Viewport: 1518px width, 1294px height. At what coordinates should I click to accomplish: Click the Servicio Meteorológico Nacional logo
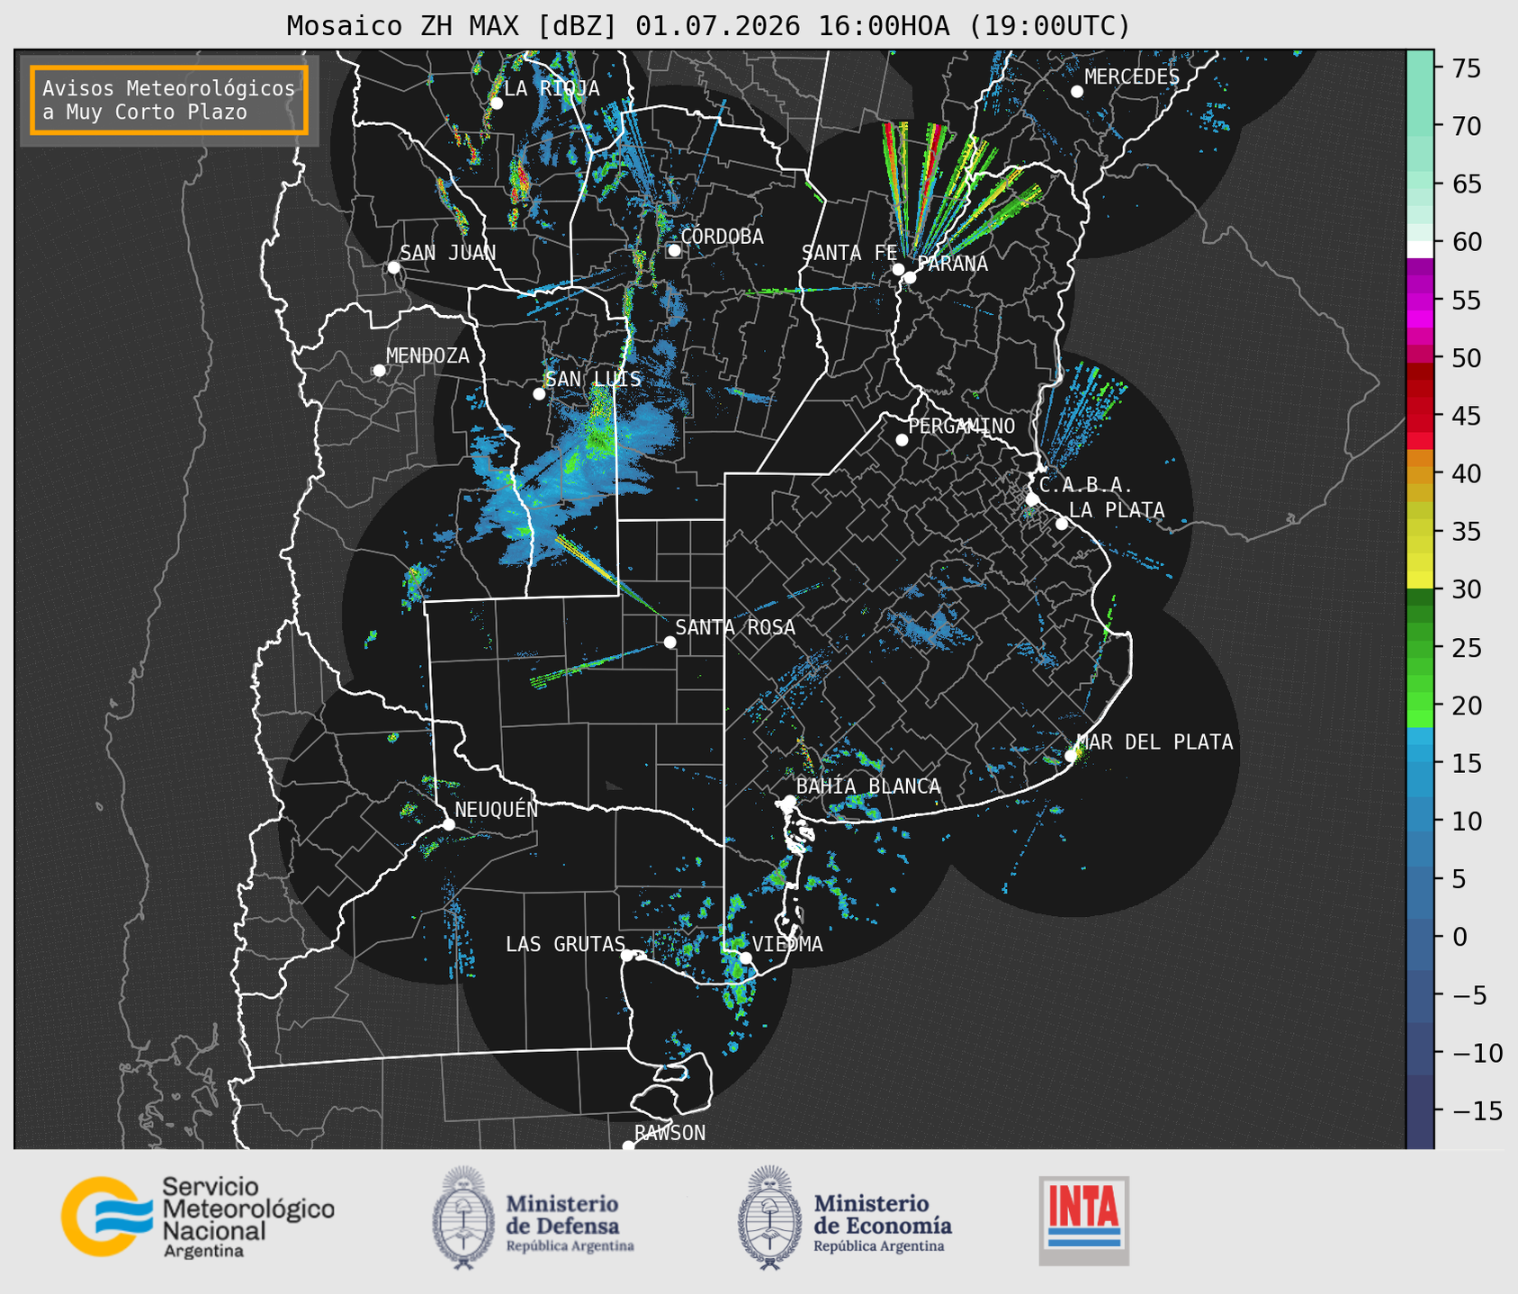tap(197, 1217)
